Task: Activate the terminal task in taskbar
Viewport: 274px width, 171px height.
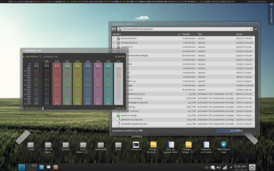Action: coord(48,167)
